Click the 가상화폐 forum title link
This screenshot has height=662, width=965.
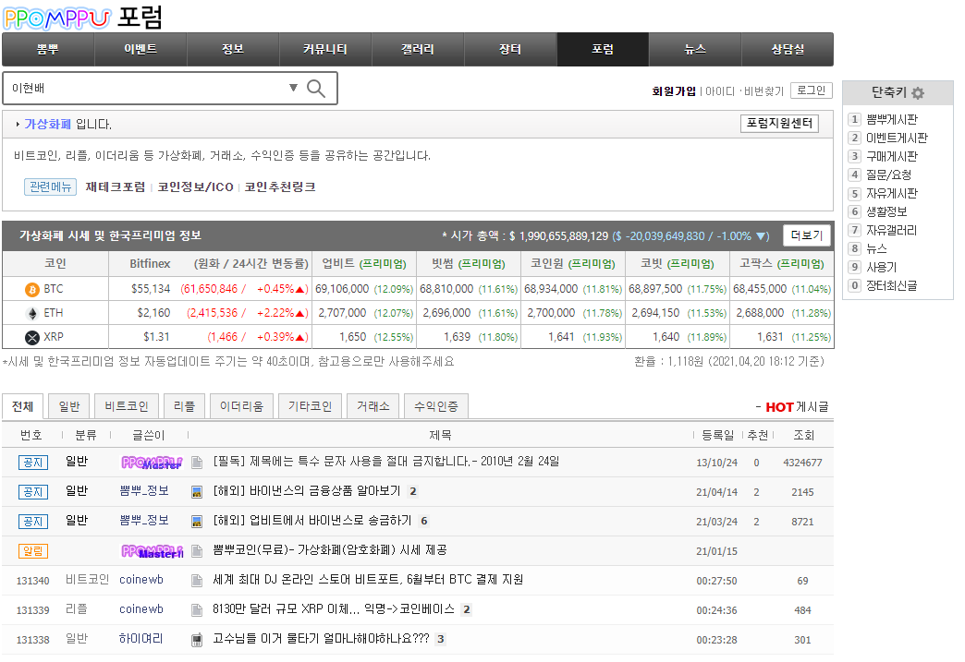coord(47,124)
